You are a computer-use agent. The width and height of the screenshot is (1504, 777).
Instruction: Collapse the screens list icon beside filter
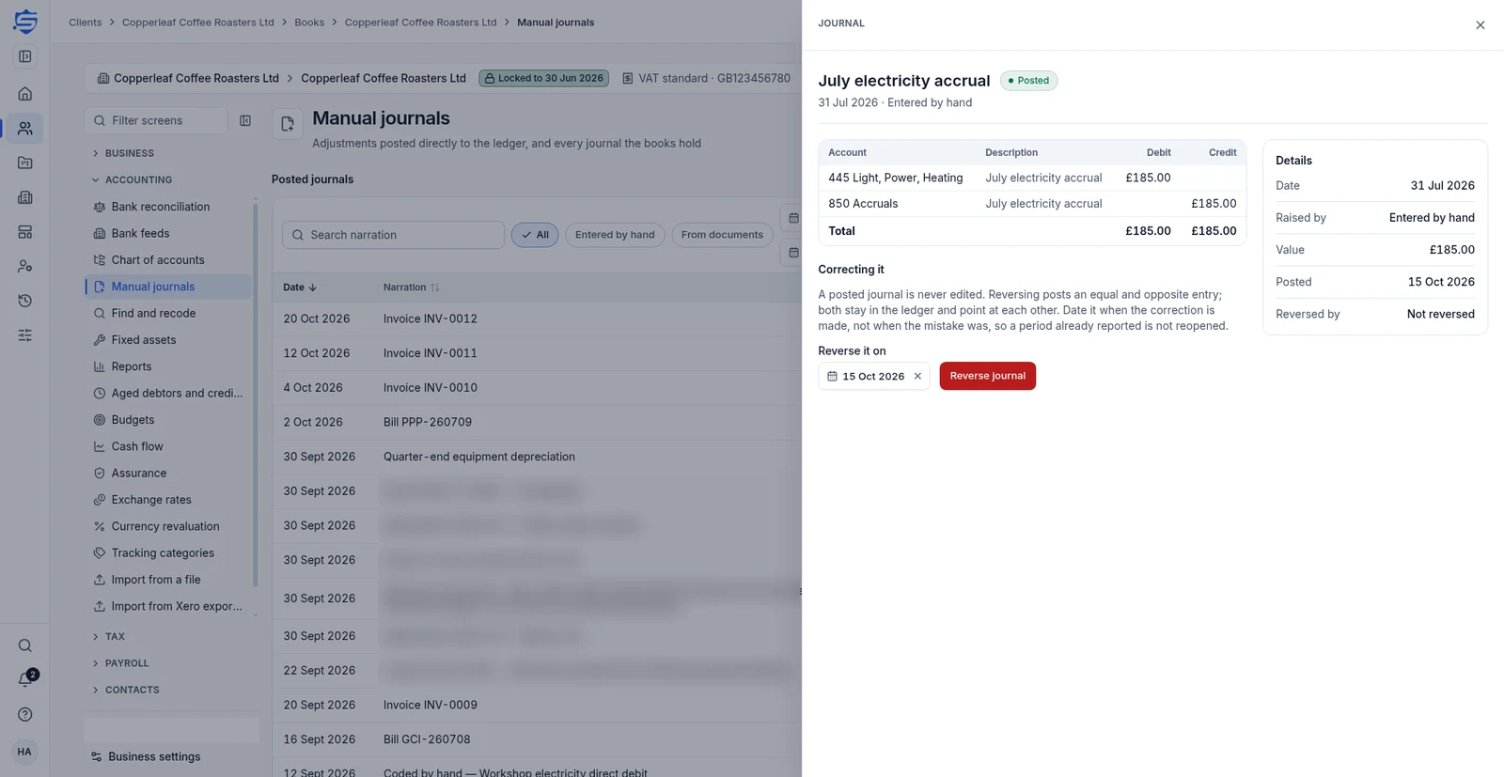245,120
